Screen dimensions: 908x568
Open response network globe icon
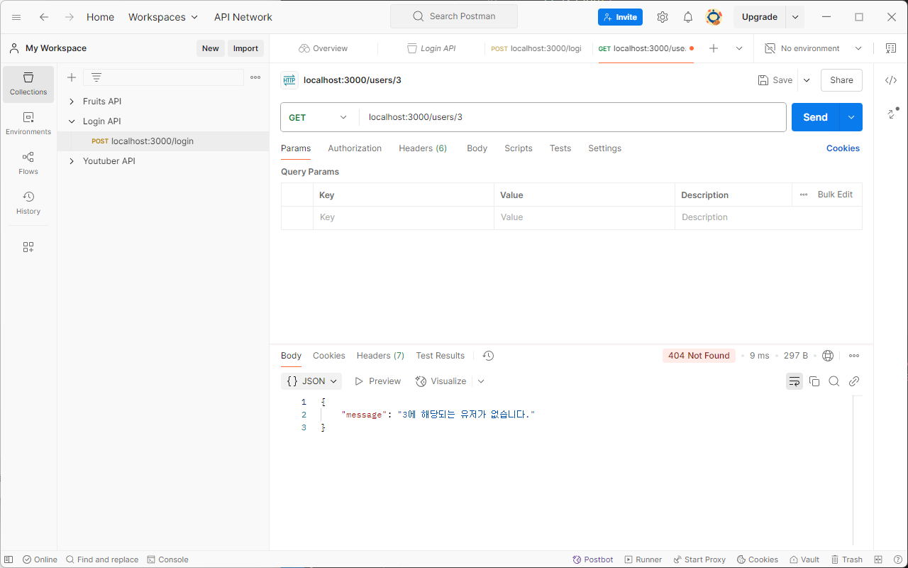pos(828,356)
